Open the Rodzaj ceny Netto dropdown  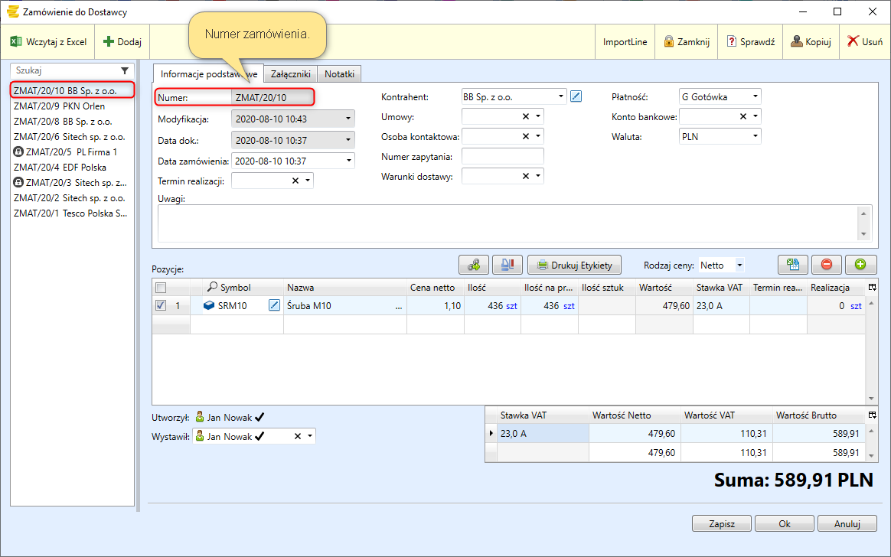[739, 265]
